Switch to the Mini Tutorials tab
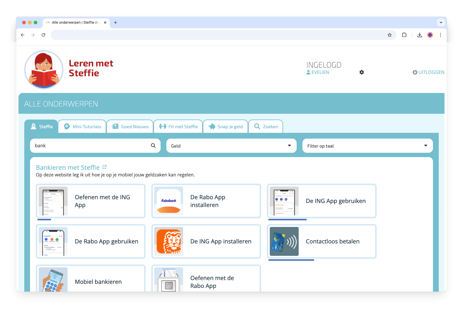This screenshot has width=463, height=313. (83, 126)
